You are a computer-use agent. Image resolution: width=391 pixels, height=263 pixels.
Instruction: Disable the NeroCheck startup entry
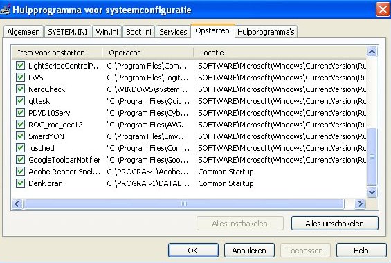click(20, 89)
